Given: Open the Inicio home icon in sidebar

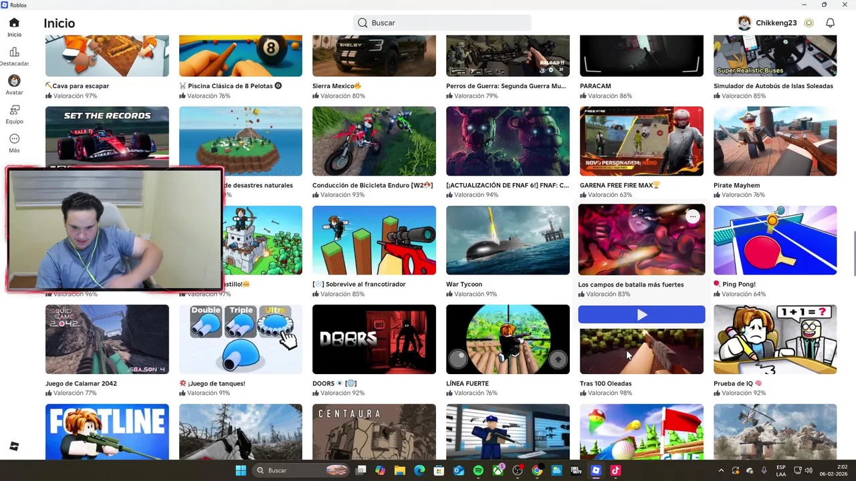Looking at the screenshot, I should coord(14,23).
